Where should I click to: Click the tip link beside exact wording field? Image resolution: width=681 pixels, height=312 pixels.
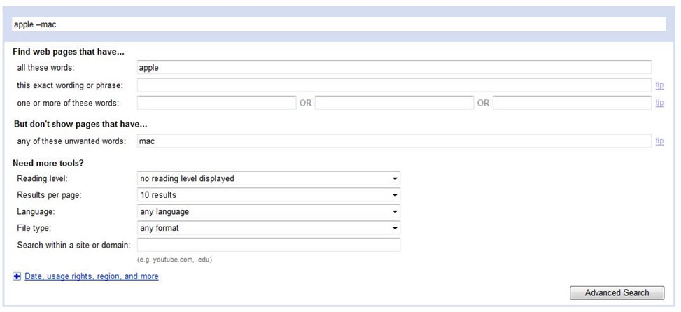pyautogui.click(x=659, y=85)
